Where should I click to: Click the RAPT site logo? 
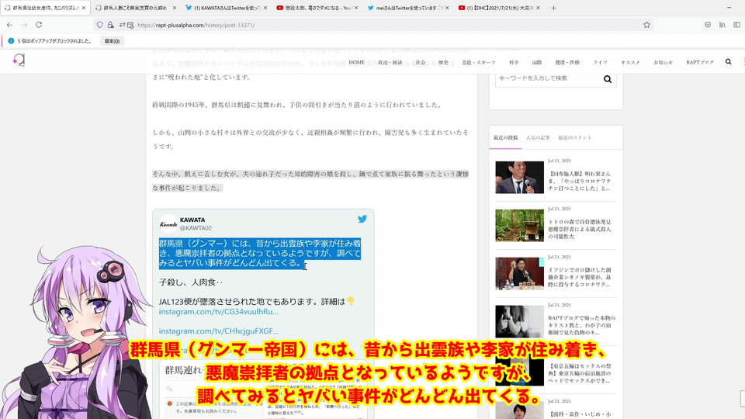click(19, 61)
